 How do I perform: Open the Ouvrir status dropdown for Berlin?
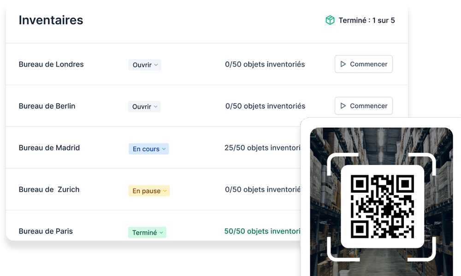pos(145,107)
